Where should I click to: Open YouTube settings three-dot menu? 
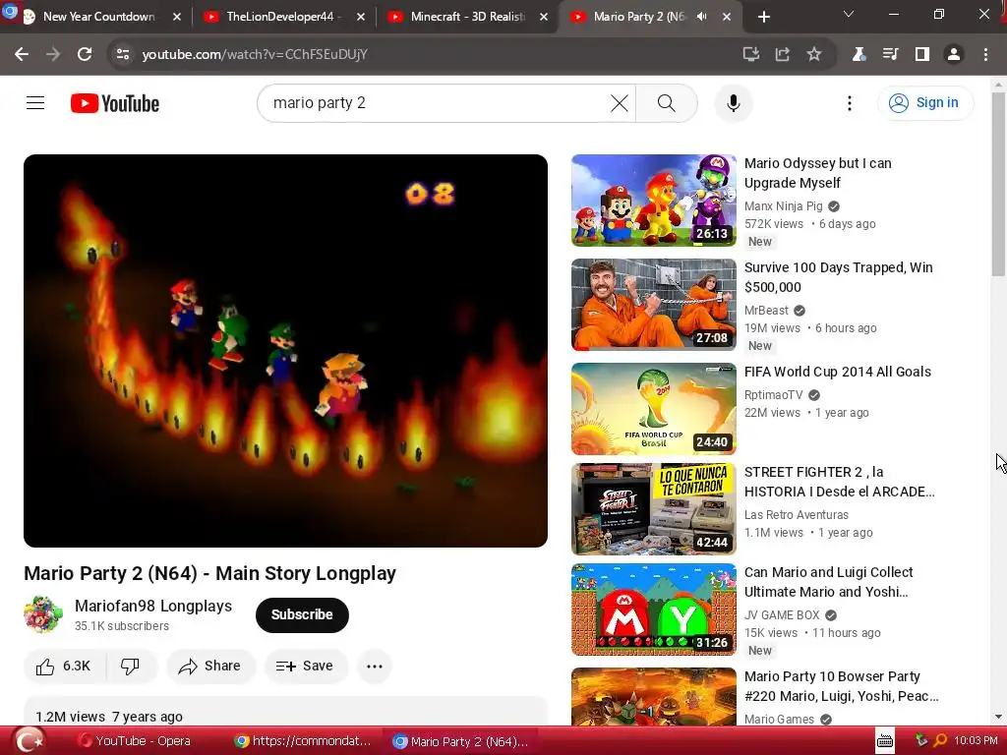coord(849,103)
